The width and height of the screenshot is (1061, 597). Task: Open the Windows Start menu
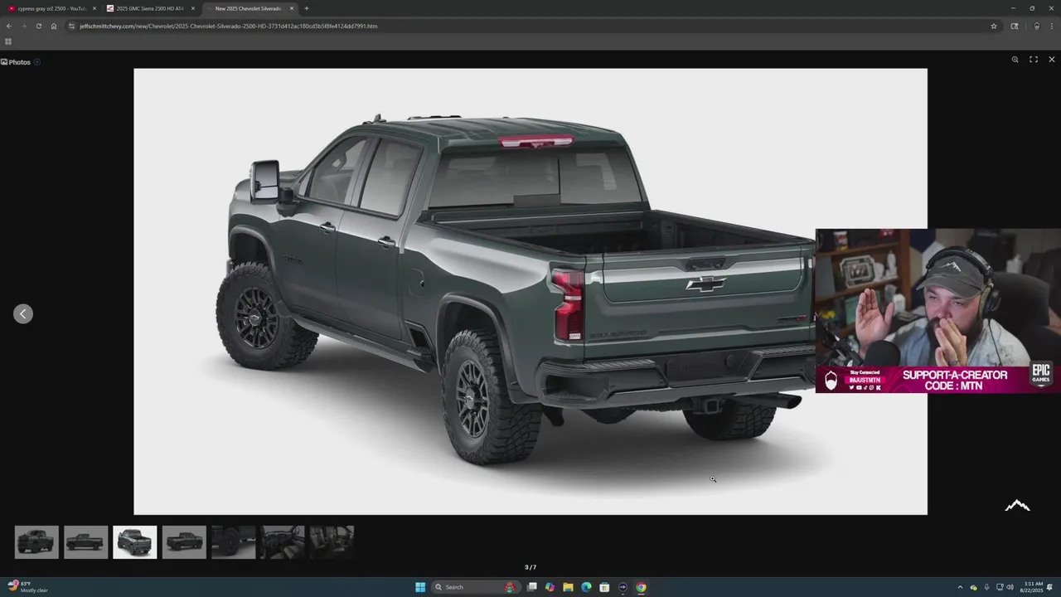pos(420,587)
